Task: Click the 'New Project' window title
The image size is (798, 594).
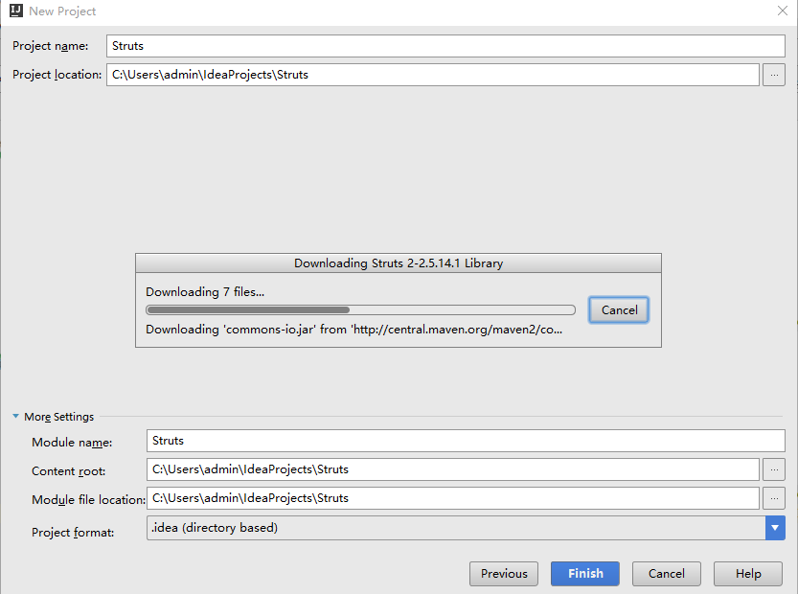Action: click(x=62, y=11)
